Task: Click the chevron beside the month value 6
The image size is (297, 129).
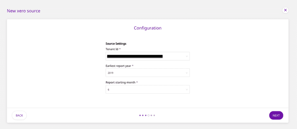Action: click(187, 89)
